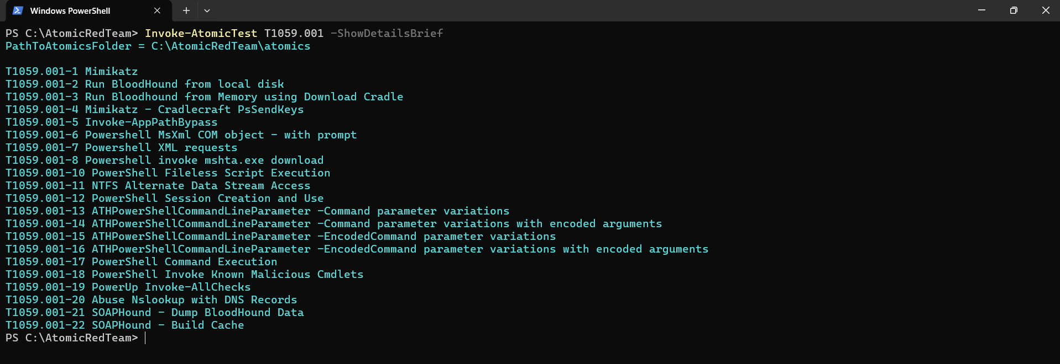Click the Invoke-AtomicTest command text
This screenshot has width=1060, height=364.
[x=201, y=34]
